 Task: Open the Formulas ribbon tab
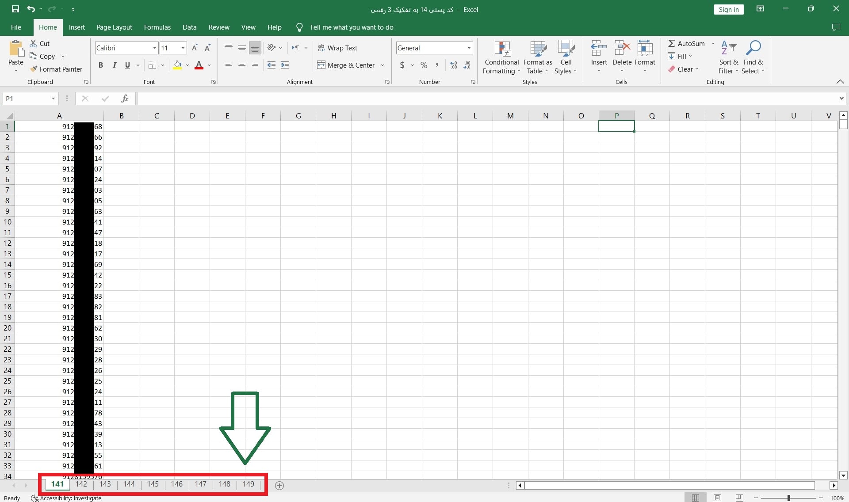157,27
